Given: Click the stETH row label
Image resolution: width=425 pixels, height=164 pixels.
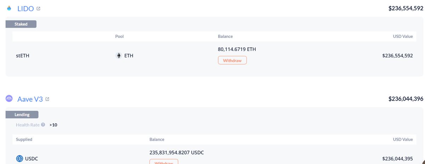Looking at the screenshot, I should 23,56.
